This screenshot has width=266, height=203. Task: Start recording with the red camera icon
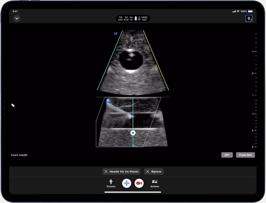tap(140, 183)
